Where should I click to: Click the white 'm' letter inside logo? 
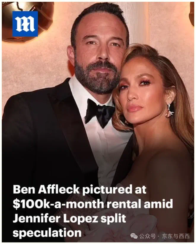coord(25,24)
